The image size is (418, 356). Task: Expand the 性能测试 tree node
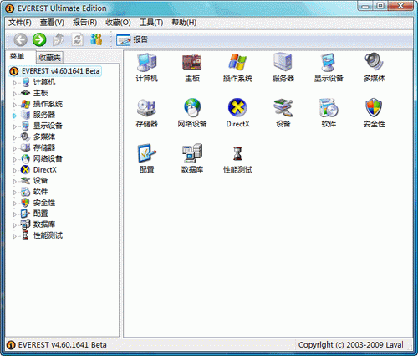[15, 236]
